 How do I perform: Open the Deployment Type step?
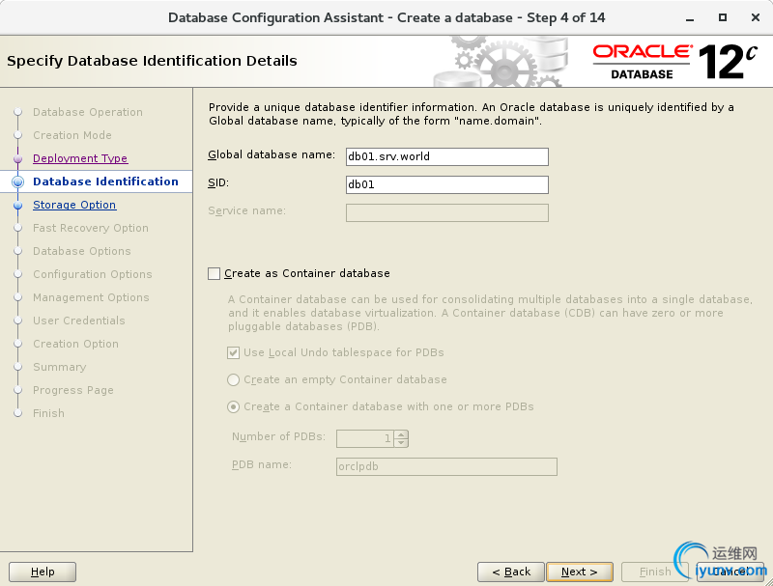[80, 158]
